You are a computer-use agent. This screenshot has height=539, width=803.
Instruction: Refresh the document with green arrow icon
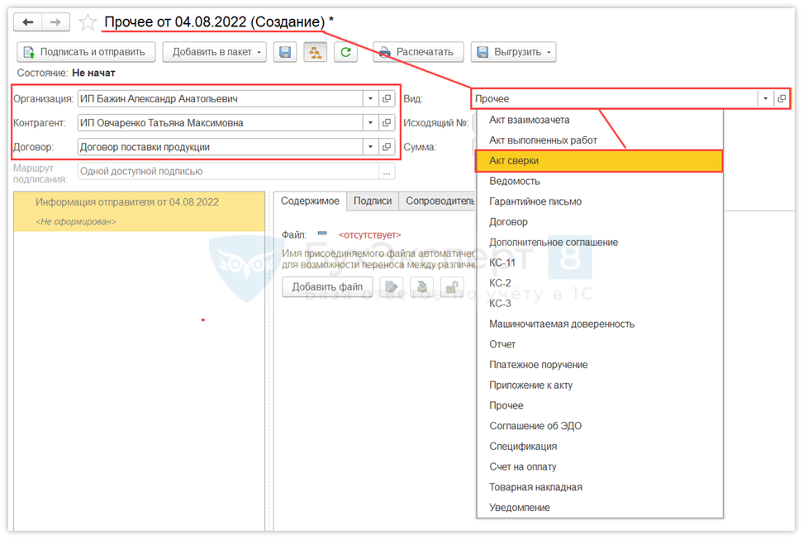click(x=346, y=52)
